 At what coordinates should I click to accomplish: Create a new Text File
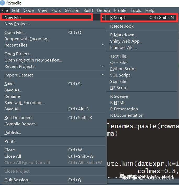142,56
